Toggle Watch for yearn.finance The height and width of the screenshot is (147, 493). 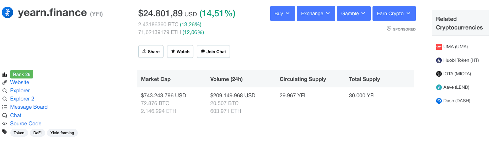[x=180, y=51]
